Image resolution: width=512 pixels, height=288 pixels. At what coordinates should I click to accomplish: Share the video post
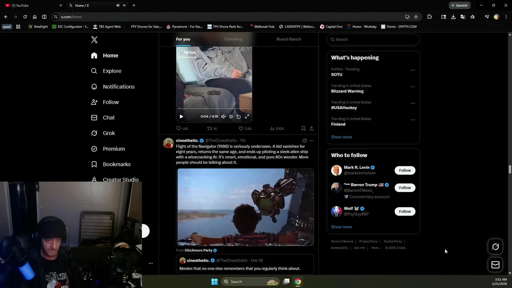point(312,128)
